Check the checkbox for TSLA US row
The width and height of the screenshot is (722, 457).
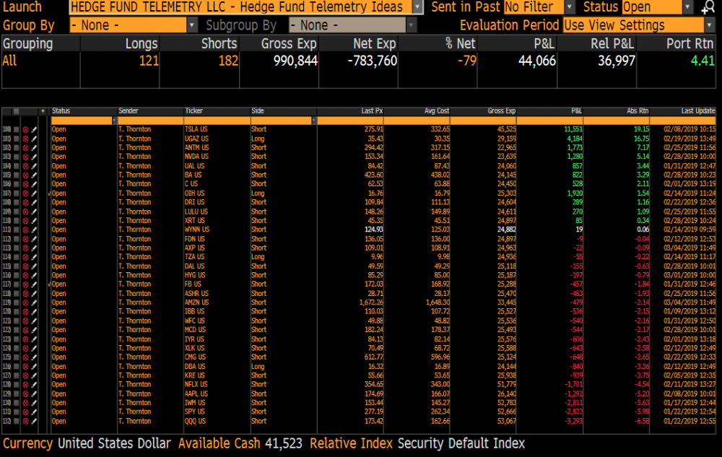pyautogui.click(x=16, y=130)
